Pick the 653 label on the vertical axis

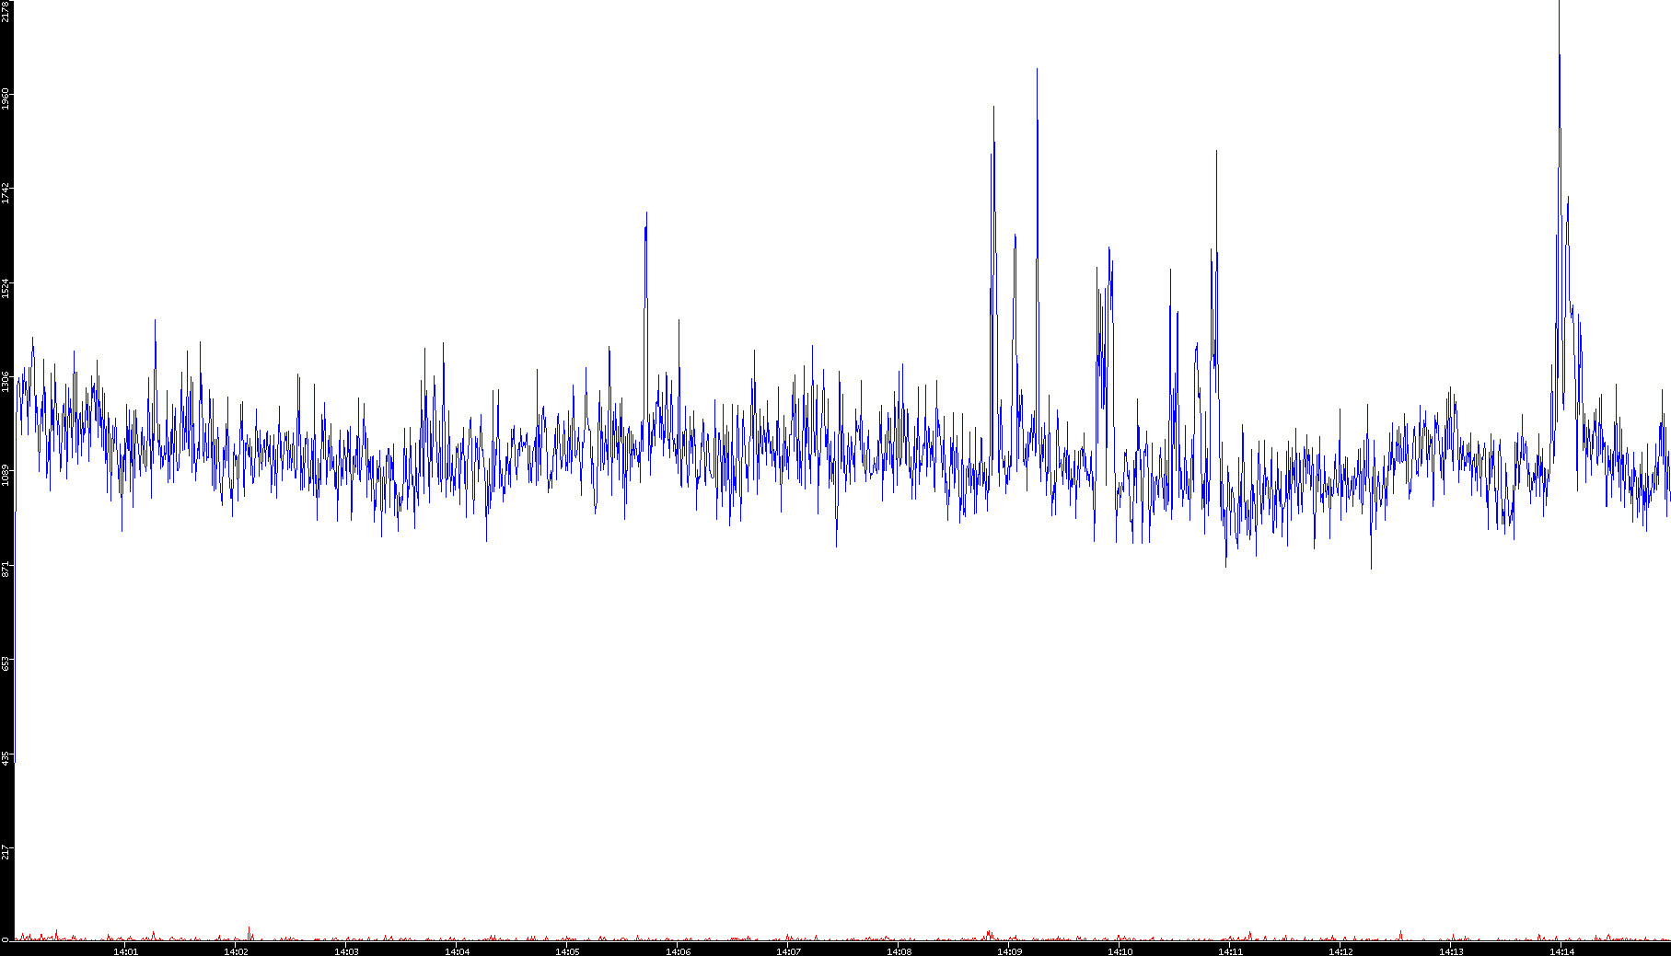[x=6, y=664]
